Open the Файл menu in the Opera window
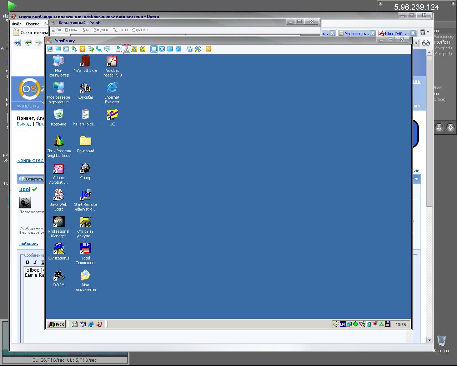The image size is (457, 366). click(17, 24)
